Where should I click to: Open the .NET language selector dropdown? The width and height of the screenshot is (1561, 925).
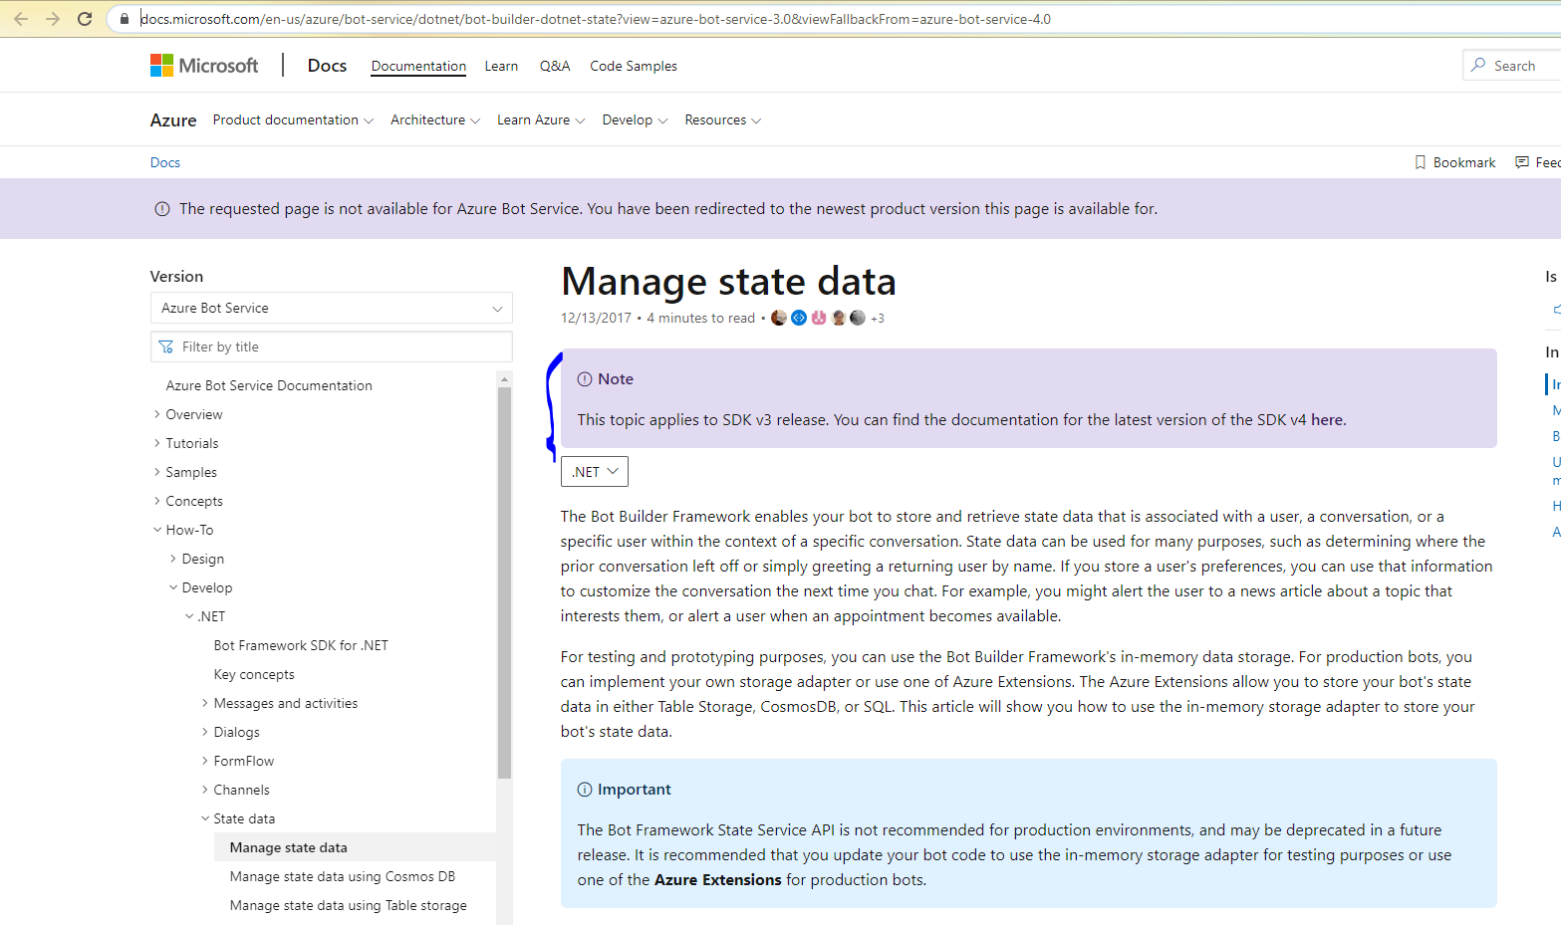(x=594, y=471)
